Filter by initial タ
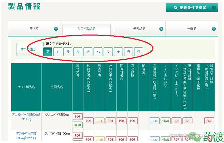This screenshot has height=143, width=224. click(78, 52)
